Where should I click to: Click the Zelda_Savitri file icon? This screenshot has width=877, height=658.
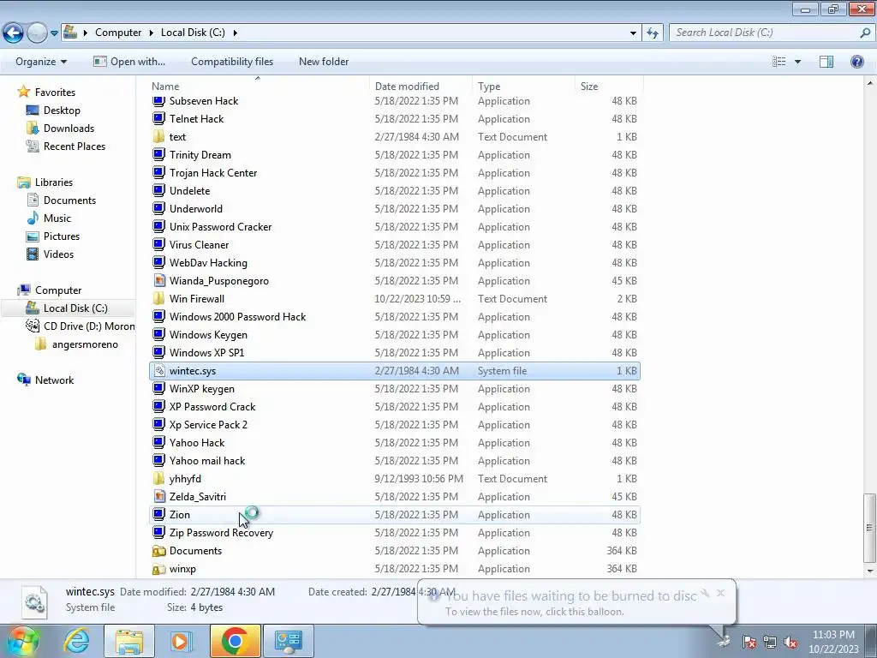pyautogui.click(x=158, y=497)
